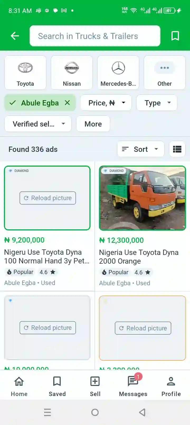Focus the Search in Trucks & Trailers field

click(95, 36)
